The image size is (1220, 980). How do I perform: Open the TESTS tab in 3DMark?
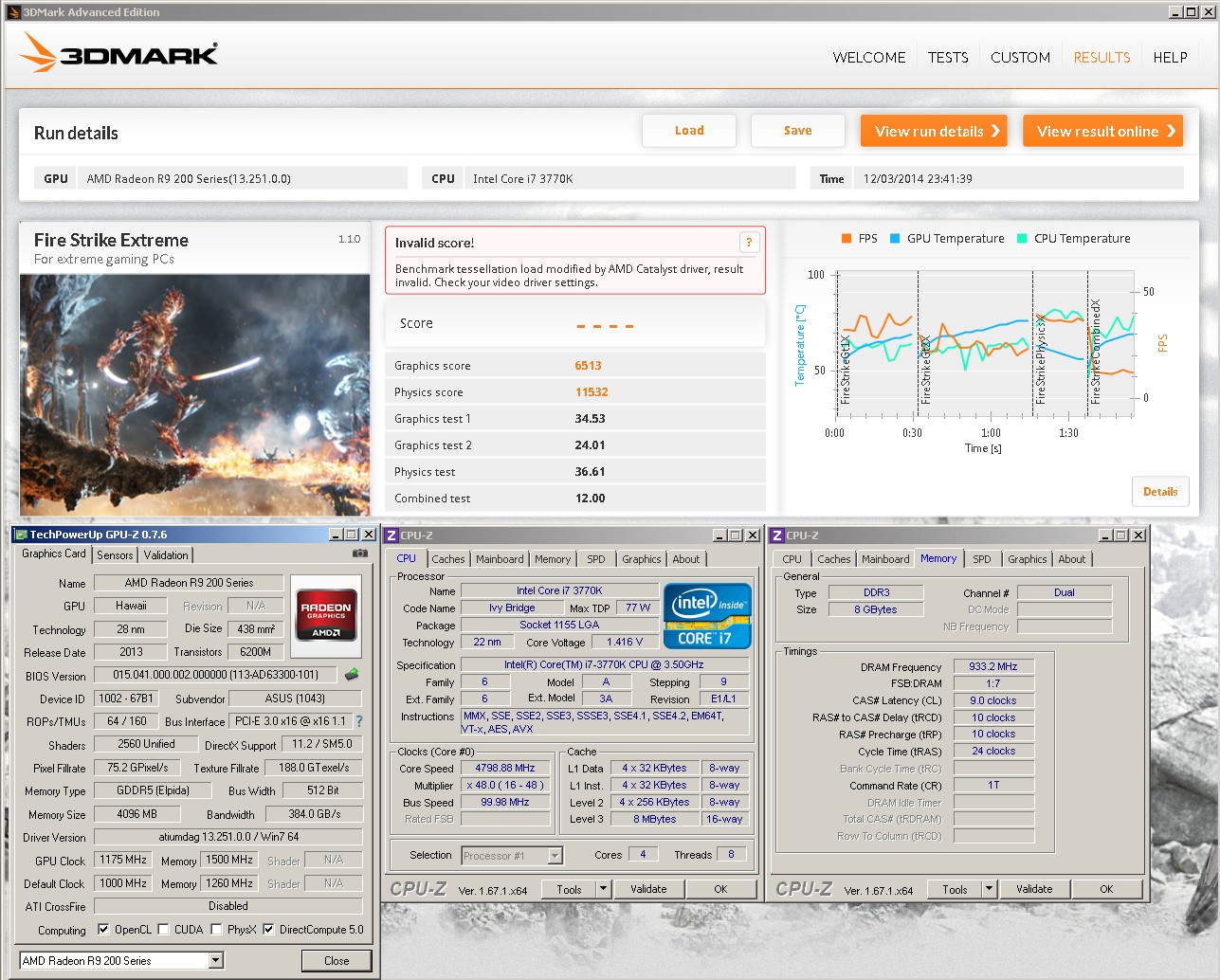click(x=948, y=58)
